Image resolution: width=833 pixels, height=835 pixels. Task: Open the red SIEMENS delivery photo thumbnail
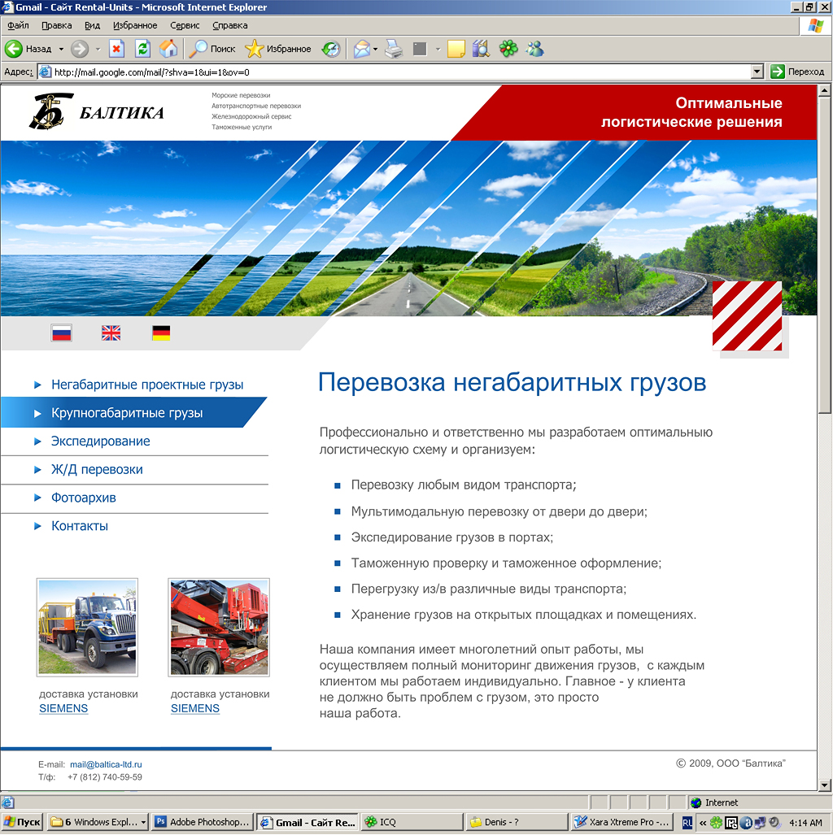(218, 626)
